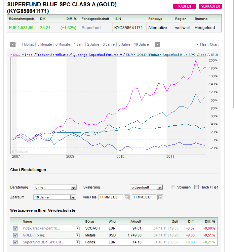Click the GOLD (Fixing legend entry
Viewport: 234px width, 252px height.
click(x=148, y=55)
